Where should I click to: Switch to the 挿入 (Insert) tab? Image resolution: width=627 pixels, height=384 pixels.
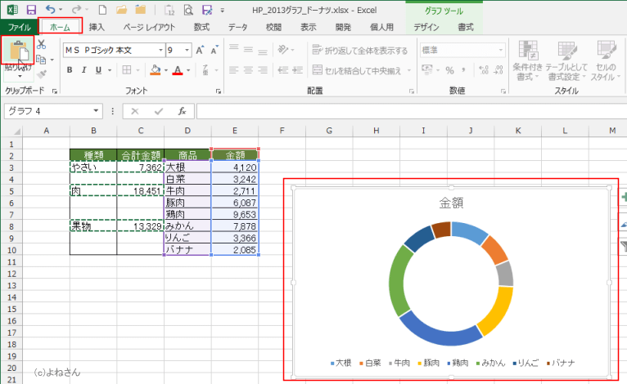click(97, 27)
